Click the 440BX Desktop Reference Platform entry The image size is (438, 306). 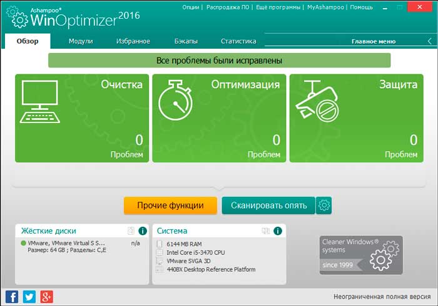pyautogui.click(x=211, y=270)
